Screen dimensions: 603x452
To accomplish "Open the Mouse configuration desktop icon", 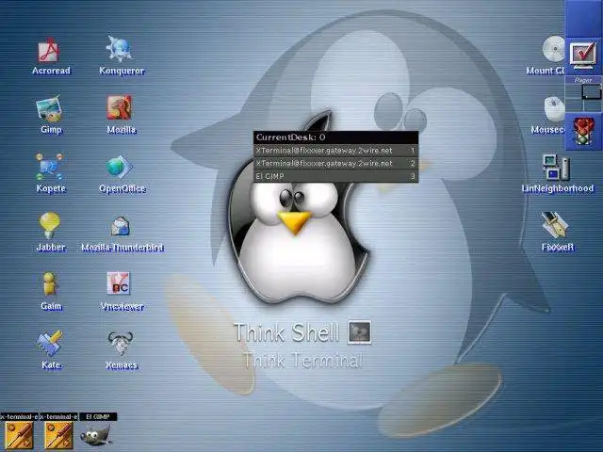I will 554,109.
